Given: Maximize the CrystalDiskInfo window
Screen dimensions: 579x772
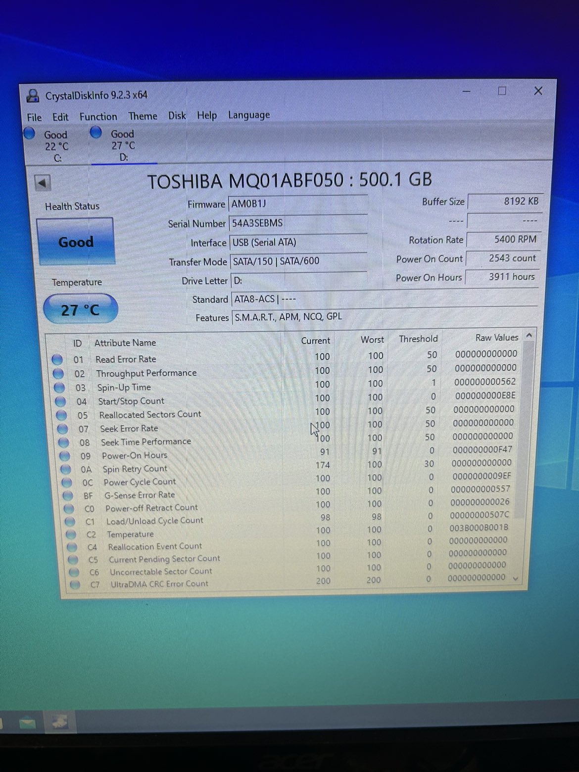Looking at the screenshot, I should coord(502,91).
